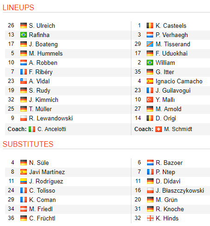The image size is (210, 226).
Task: Click the Italy flag beside C. Ancelotti
Action: [x=32, y=129]
